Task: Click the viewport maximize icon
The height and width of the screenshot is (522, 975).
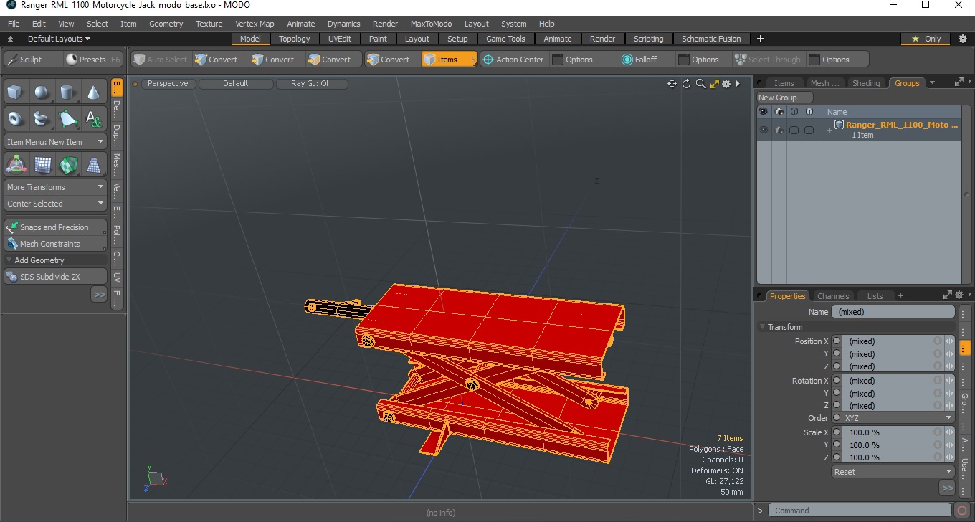Action: (x=714, y=84)
